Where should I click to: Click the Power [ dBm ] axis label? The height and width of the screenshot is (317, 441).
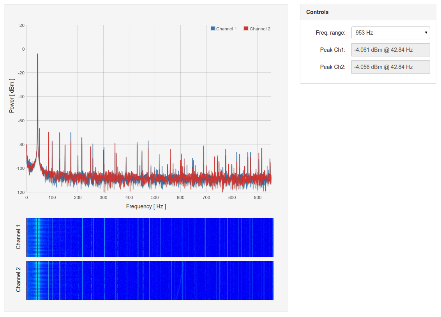tap(12, 96)
